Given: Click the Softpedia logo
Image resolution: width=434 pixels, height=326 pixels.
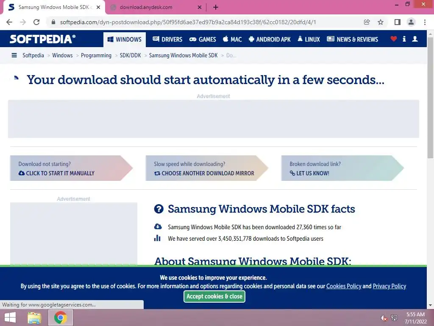Looking at the screenshot, I should click(x=43, y=39).
